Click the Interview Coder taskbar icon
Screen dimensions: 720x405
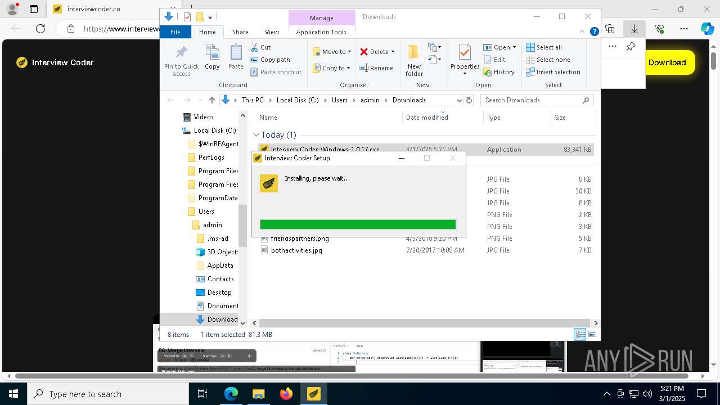(x=314, y=394)
